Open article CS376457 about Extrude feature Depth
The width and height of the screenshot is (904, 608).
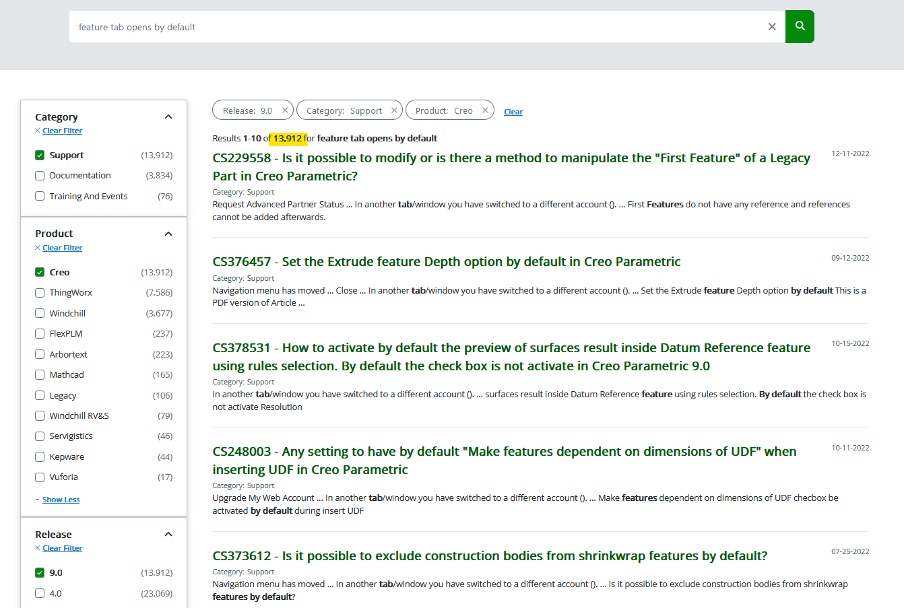point(445,261)
